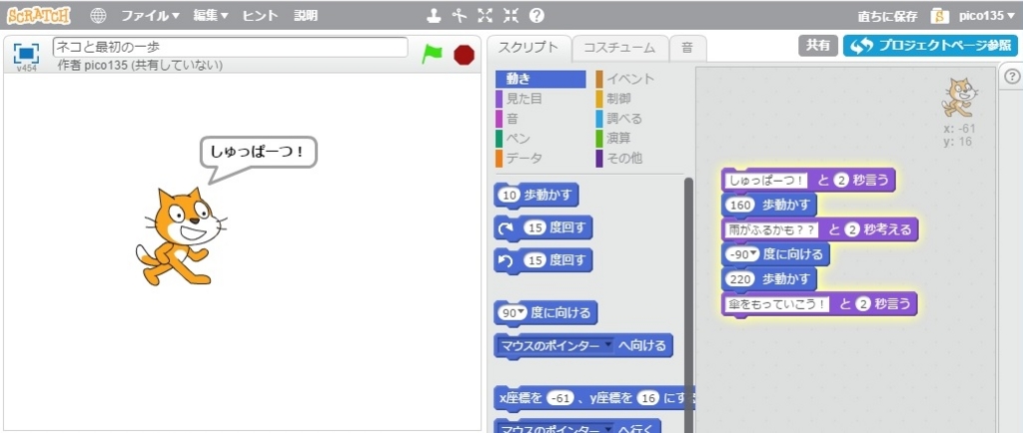Select the データ block category
Viewport: 1023px width, 433px height.
pos(540,159)
